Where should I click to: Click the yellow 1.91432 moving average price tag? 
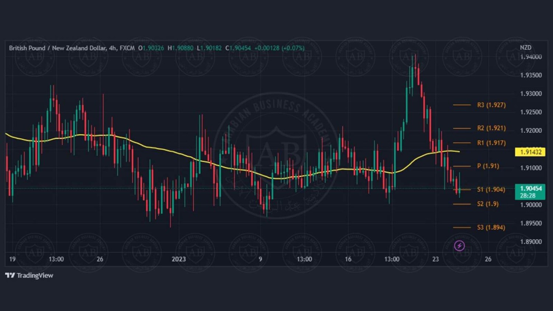point(530,152)
